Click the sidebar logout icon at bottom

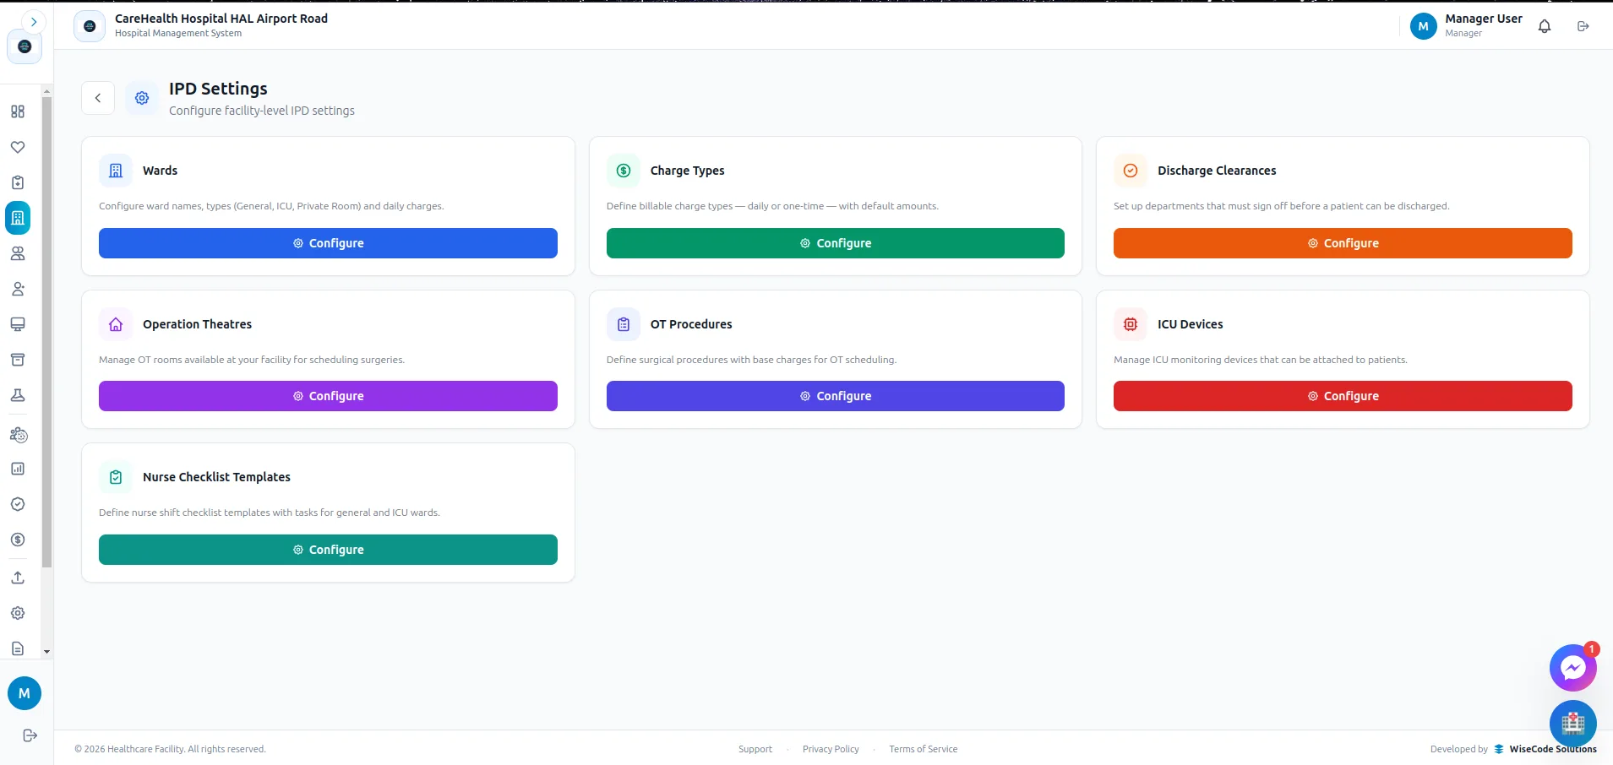(30, 735)
